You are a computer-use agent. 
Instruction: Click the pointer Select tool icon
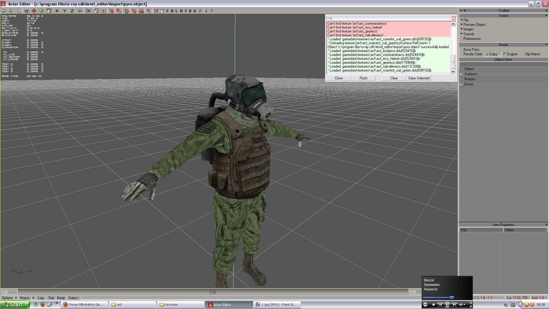pos(19,11)
